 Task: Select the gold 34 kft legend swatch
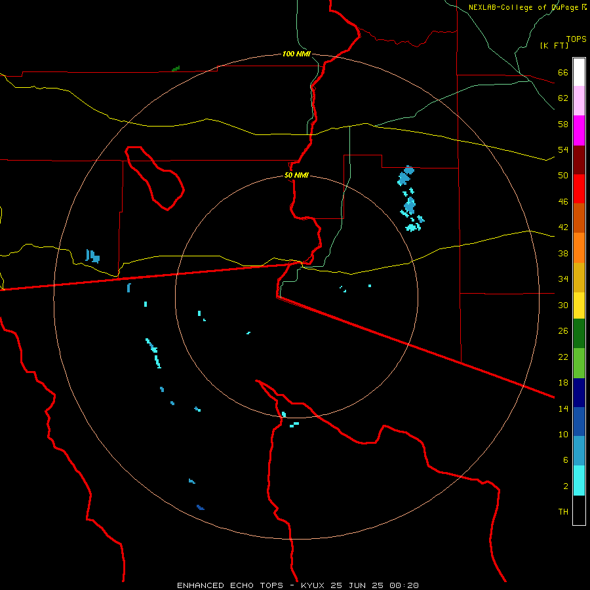(x=579, y=277)
